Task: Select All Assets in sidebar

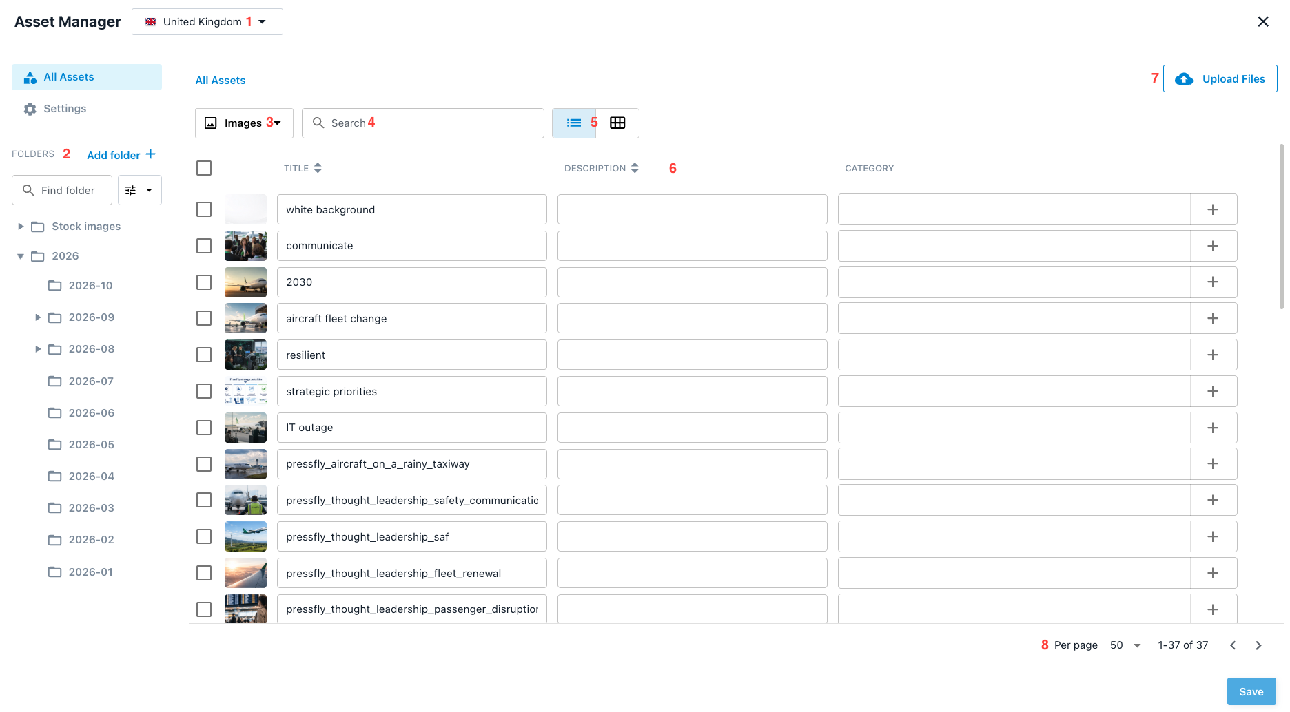Action: coord(87,77)
